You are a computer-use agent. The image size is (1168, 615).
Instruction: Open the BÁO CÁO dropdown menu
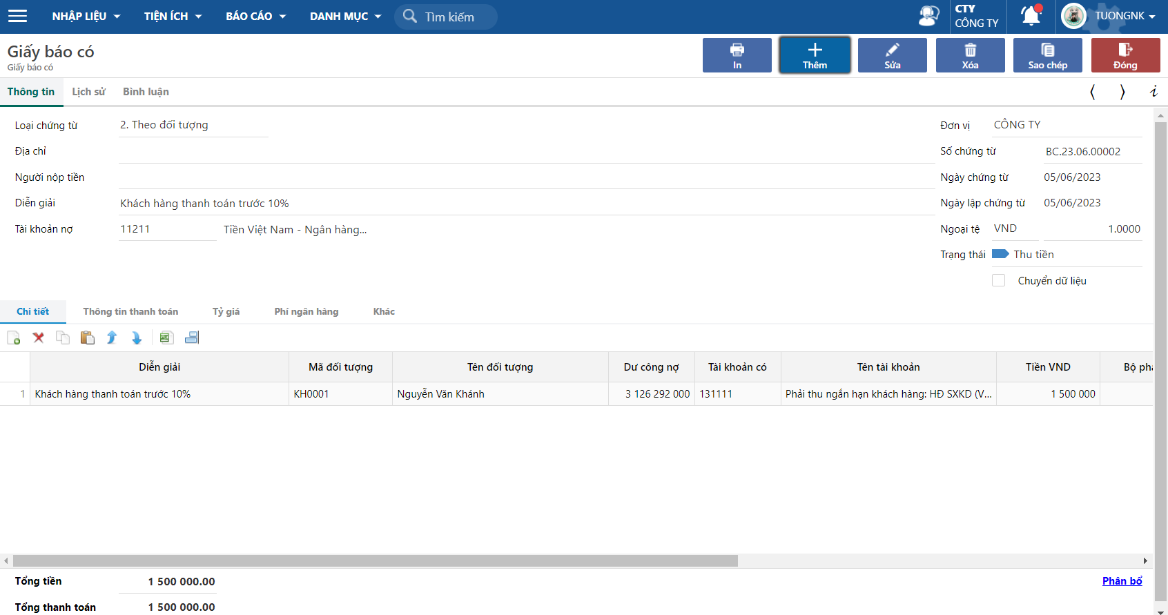(255, 16)
